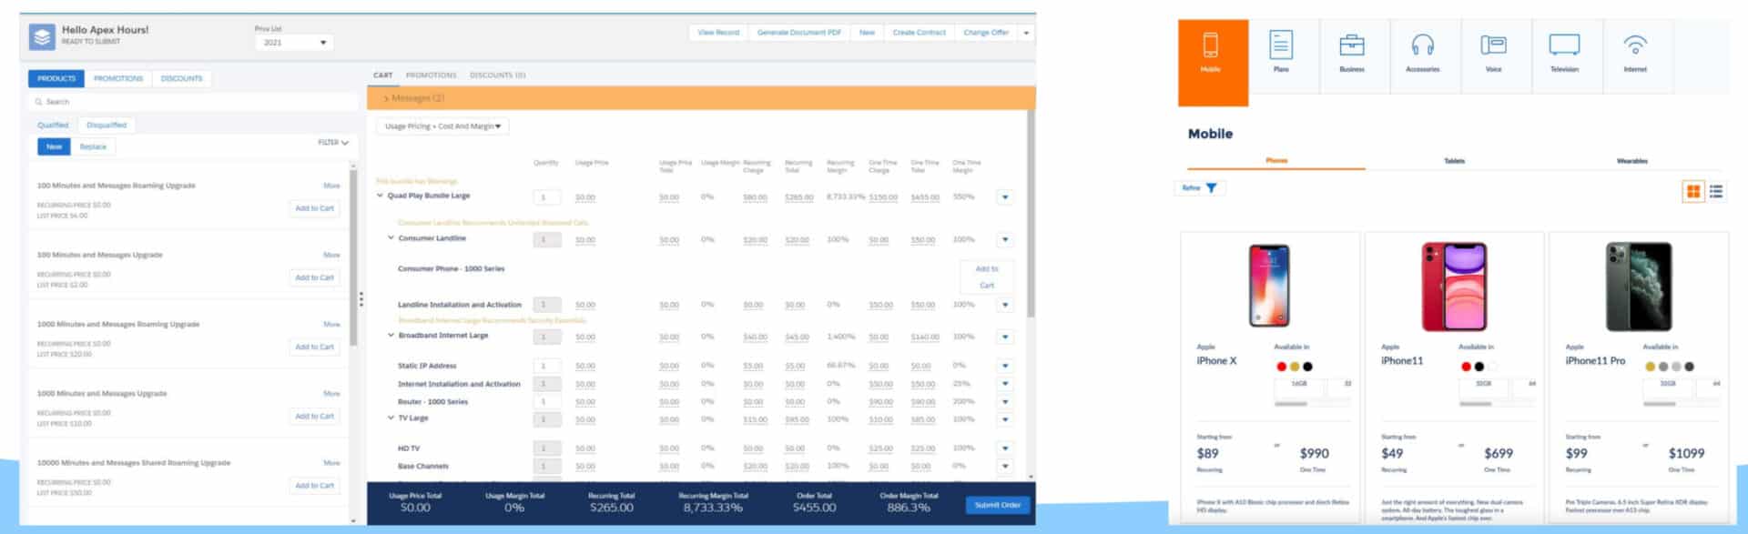Click More link for 1000 Minutes and Messages Upgrade

(331, 394)
